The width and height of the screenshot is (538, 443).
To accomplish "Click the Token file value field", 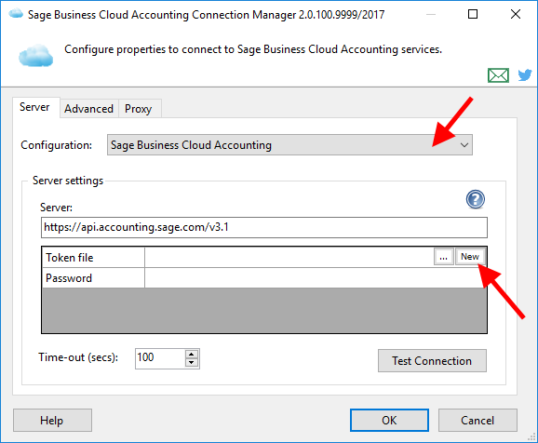I will (289, 257).
